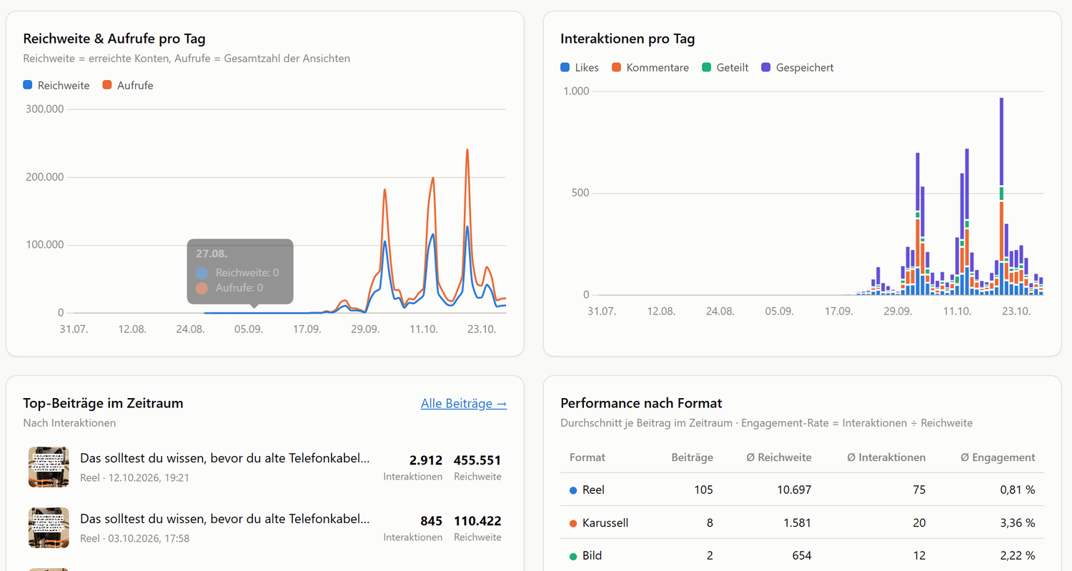Click the Ø Reichweite column header
This screenshot has height=571, width=1072.
tap(778, 457)
